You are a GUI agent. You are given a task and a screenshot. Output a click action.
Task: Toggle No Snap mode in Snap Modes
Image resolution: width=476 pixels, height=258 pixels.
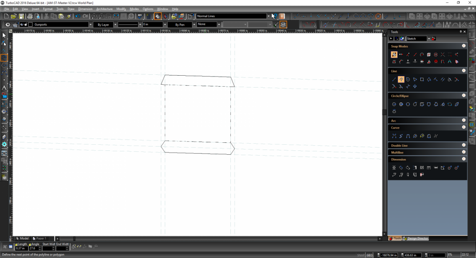click(394, 55)
